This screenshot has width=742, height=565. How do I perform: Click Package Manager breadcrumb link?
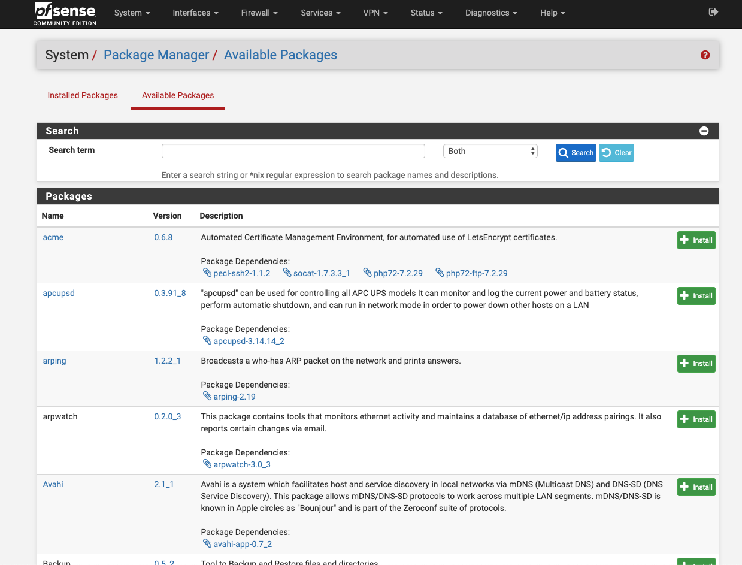[x=156, y=55]
